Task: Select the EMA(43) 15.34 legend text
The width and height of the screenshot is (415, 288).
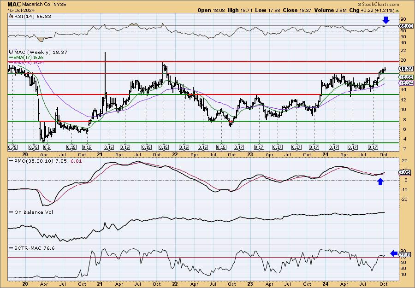Action: [29, 62]
